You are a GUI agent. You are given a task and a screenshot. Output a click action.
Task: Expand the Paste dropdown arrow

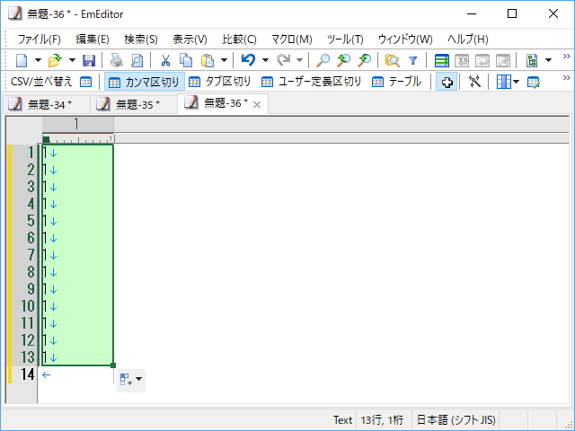(x=224, y=60)
